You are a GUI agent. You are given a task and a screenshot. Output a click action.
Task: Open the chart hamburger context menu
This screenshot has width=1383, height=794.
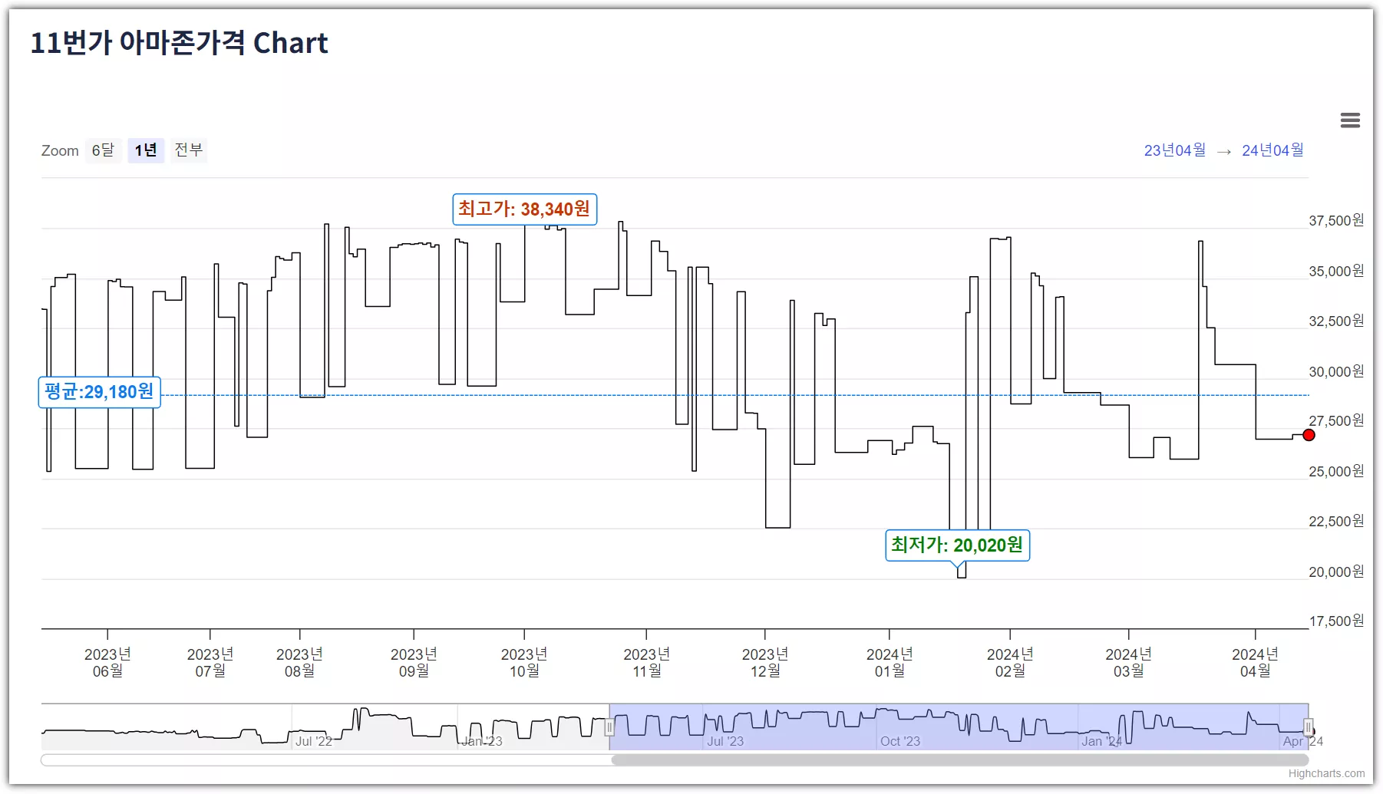(x=1350, y=120)
